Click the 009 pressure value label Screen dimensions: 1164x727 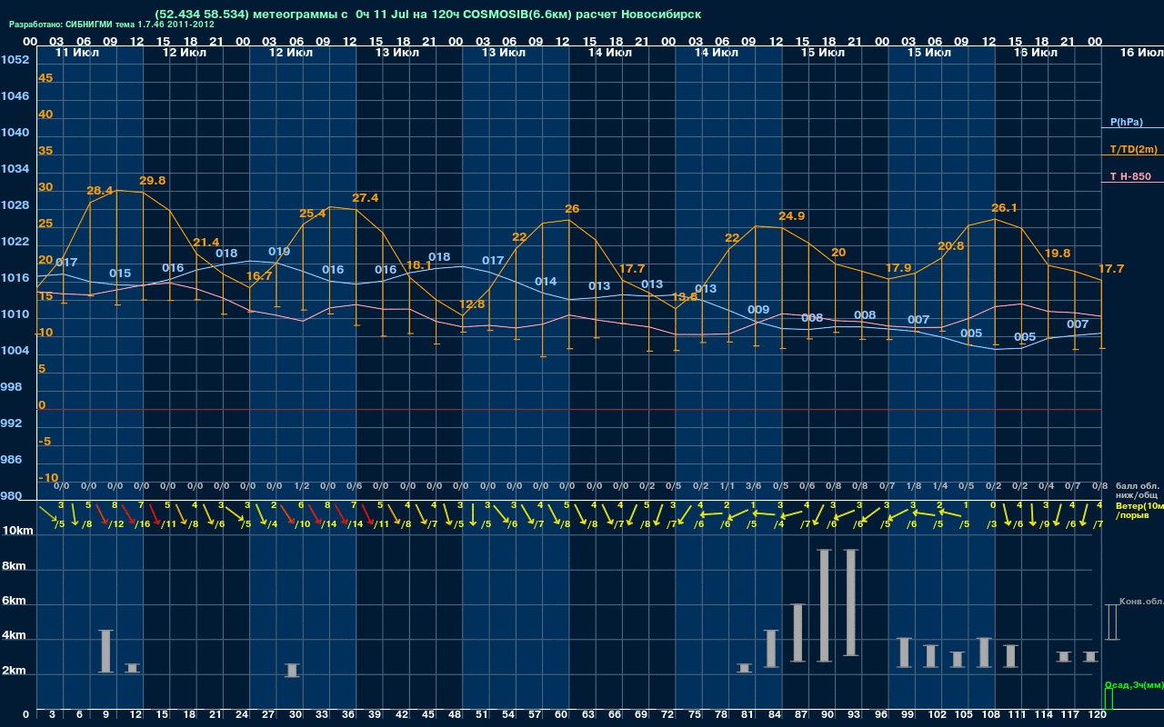click(758, 310)
